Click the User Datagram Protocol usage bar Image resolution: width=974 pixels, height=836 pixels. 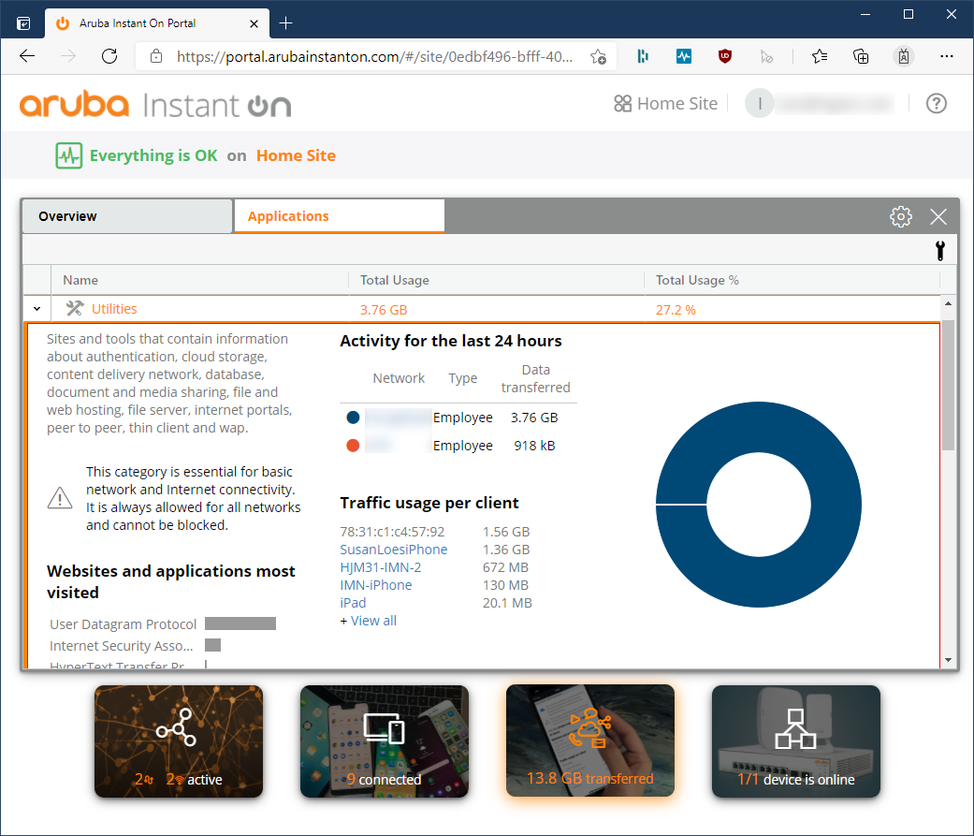pyautogui.click(x=240, y=623)
